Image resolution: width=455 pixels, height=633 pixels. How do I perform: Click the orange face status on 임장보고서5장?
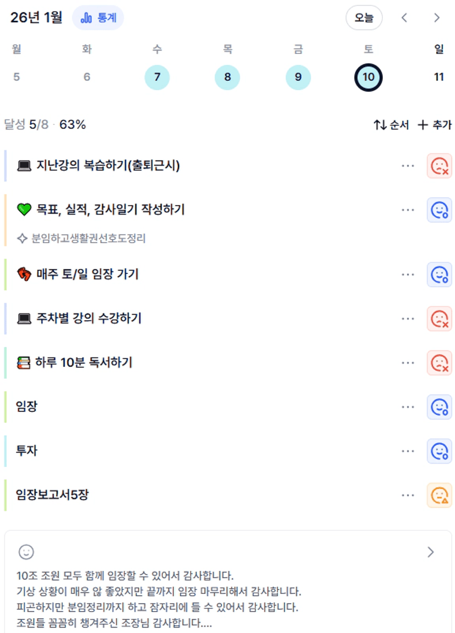[439, 496]
